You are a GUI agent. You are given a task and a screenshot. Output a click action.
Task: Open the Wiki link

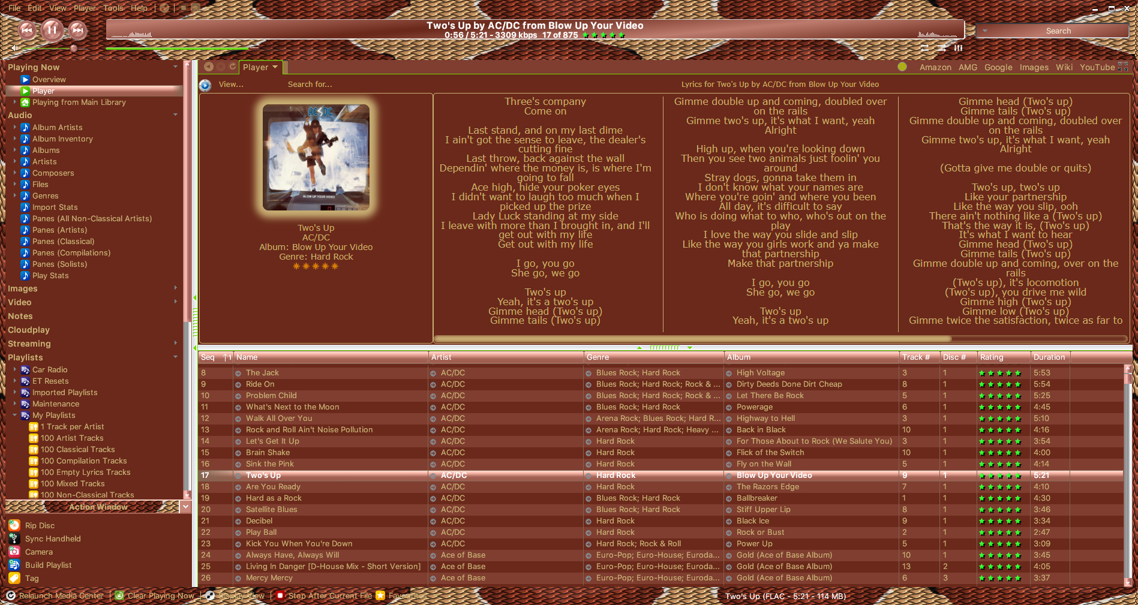pos(1064,67)
